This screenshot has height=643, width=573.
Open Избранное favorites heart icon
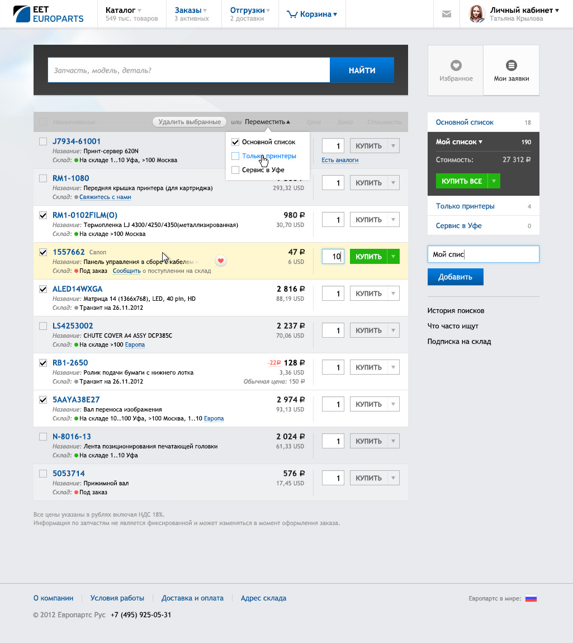[x=456, y=66]
